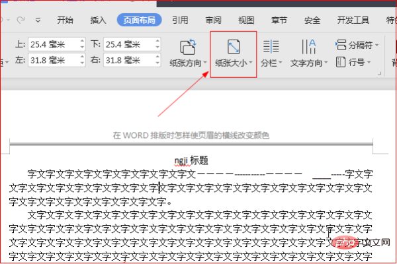Screen dimensions: 397x264
Task: Switch to the 视图 (View) tab
Action: [245, 20]
